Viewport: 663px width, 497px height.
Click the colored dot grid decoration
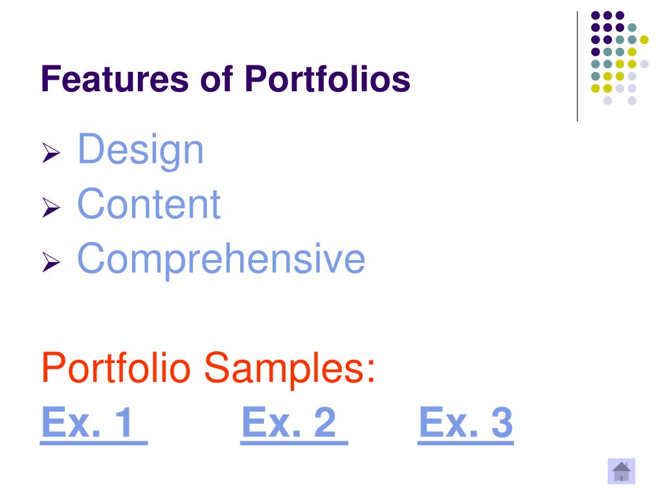pos(620,58)
